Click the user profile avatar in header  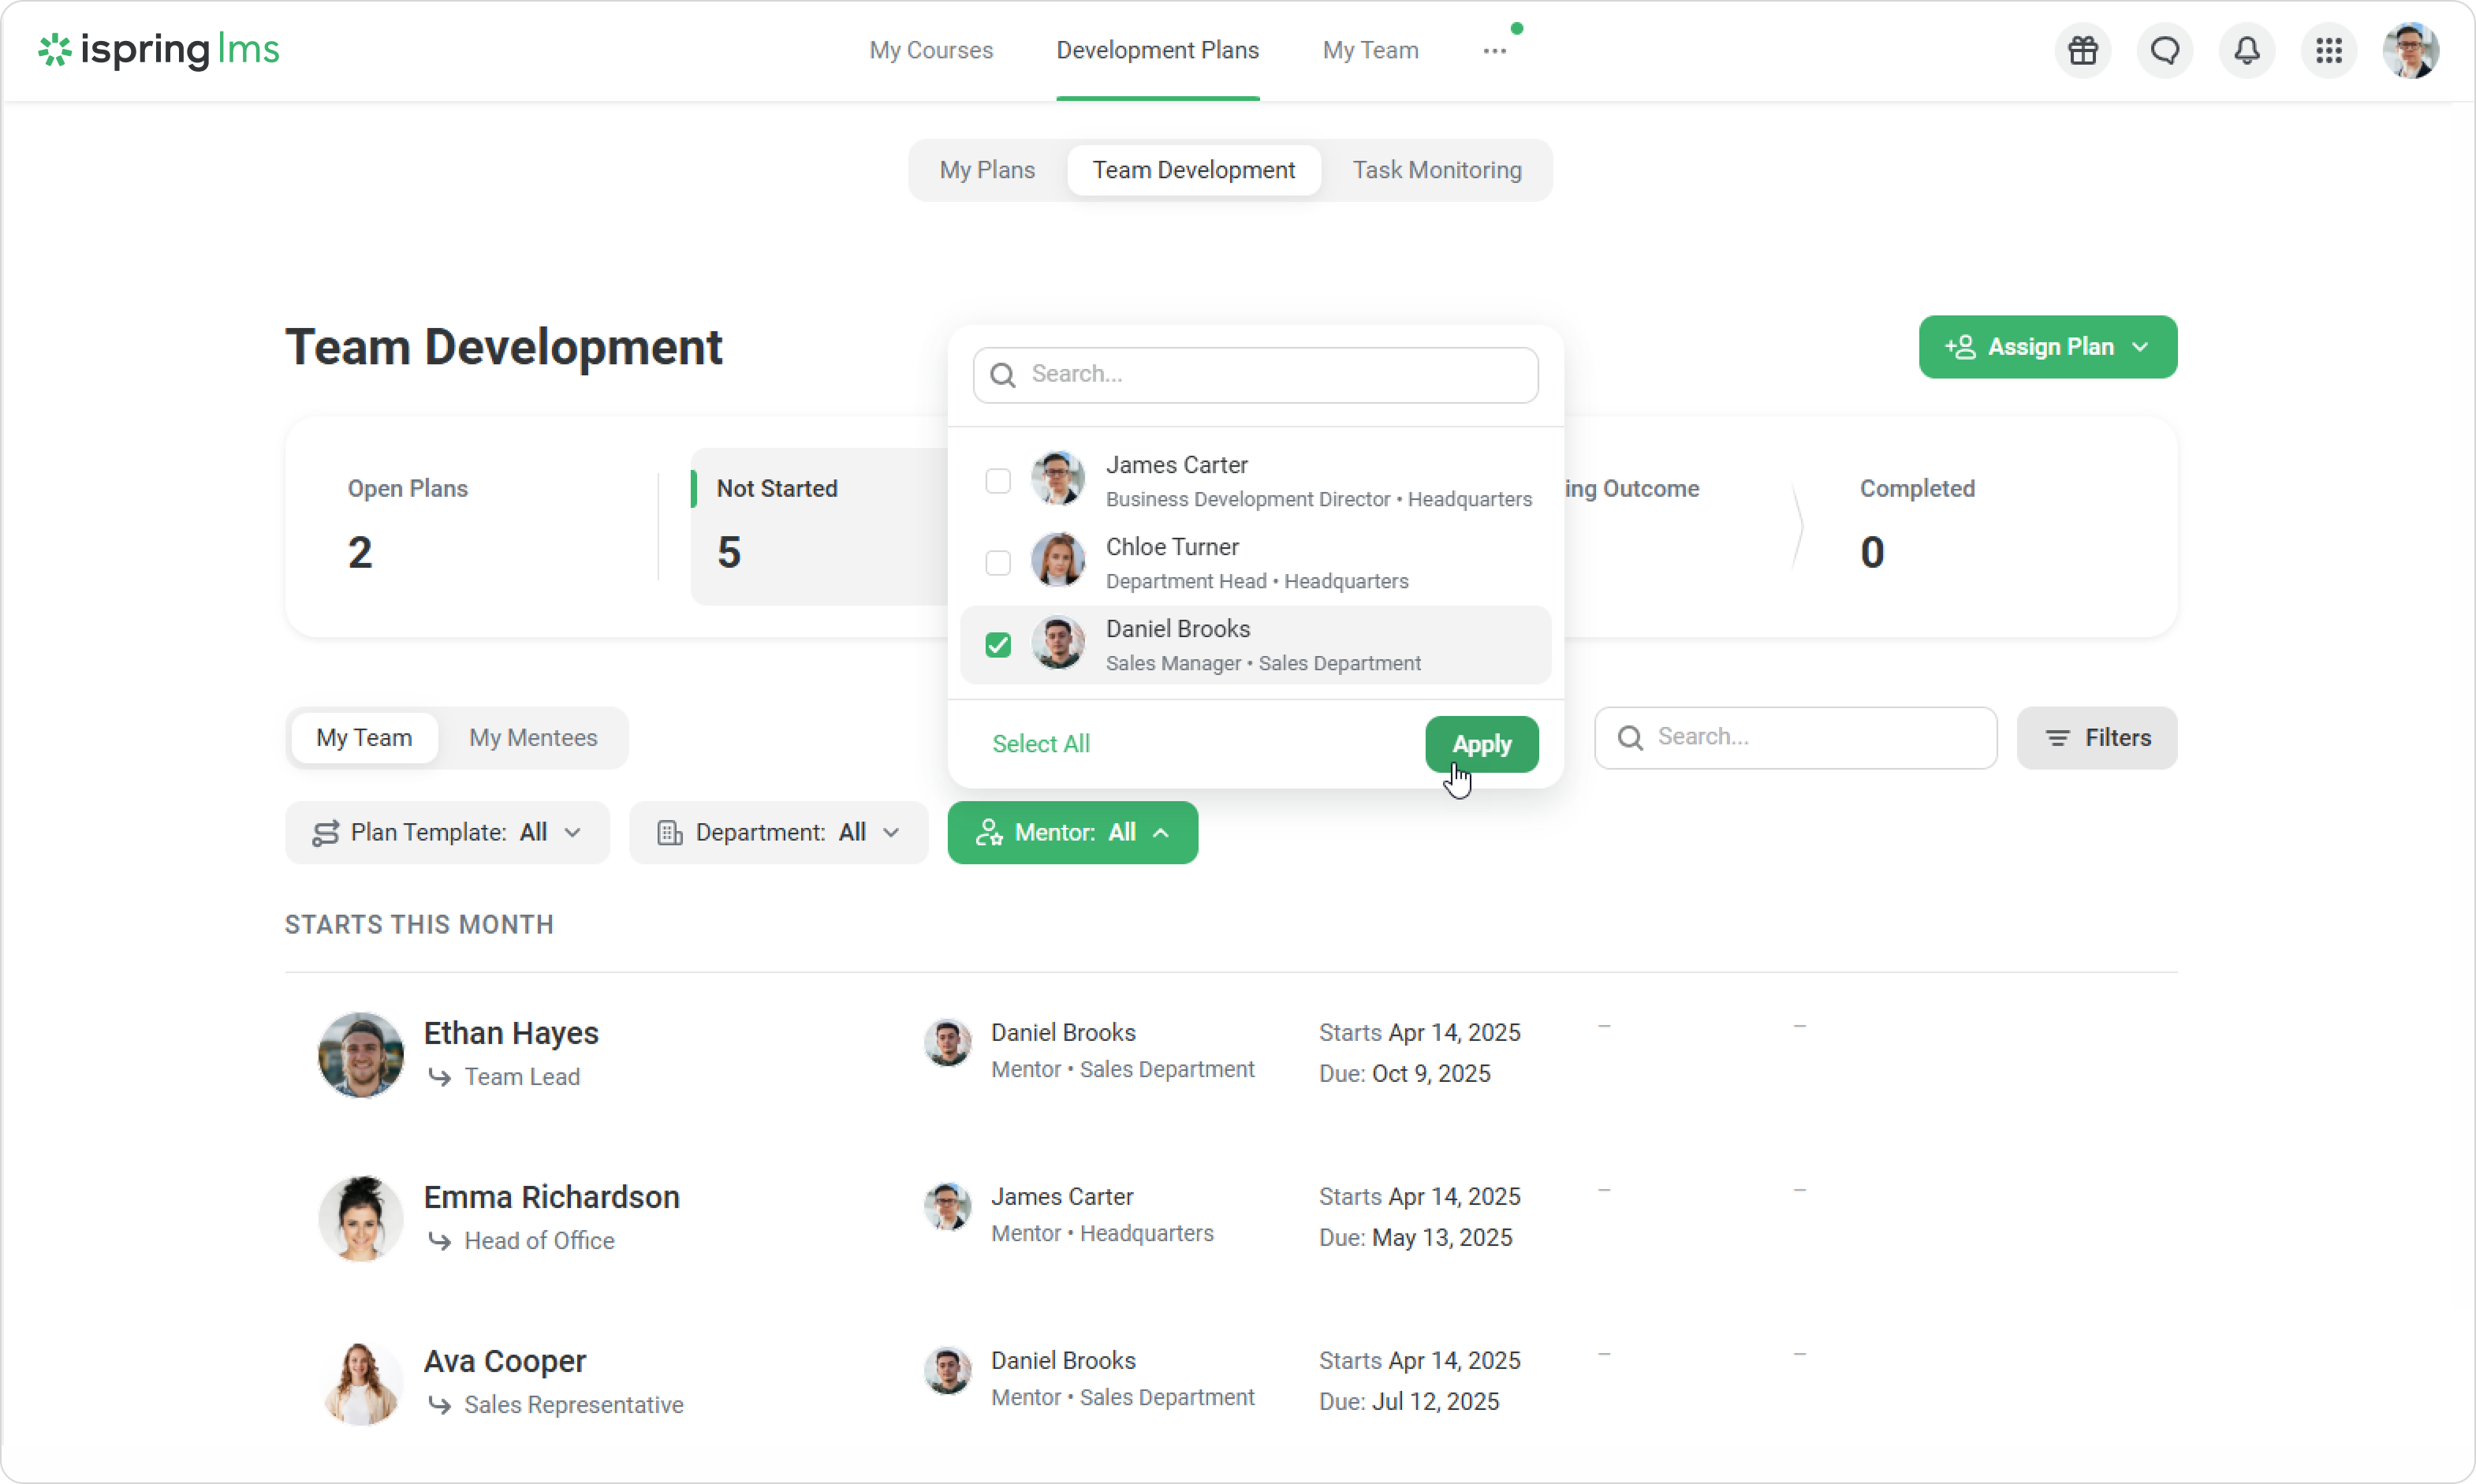[x=2410, y=50]
